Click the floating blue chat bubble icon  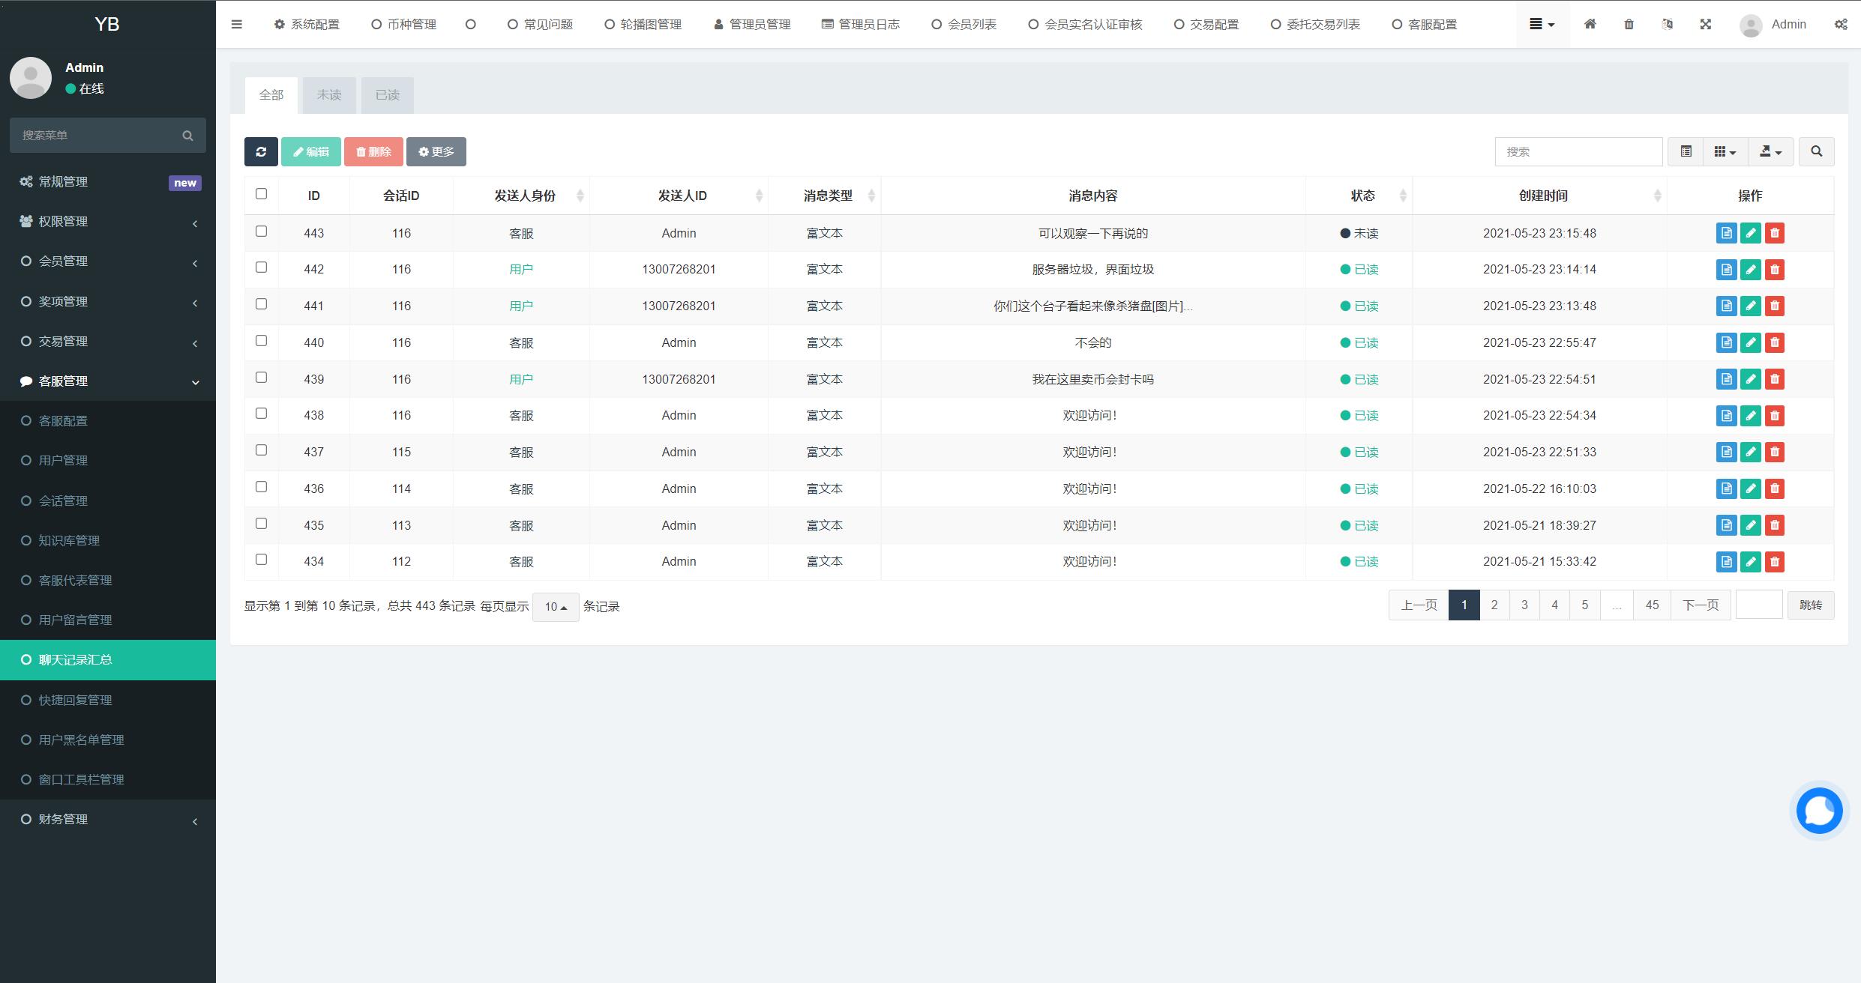[1819, 810]
